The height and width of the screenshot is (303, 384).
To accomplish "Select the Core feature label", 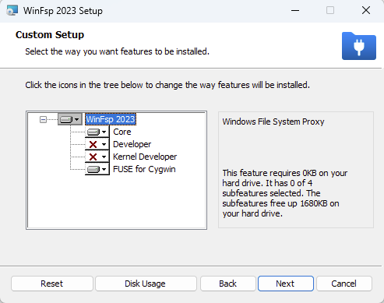I will pos(122,132).
